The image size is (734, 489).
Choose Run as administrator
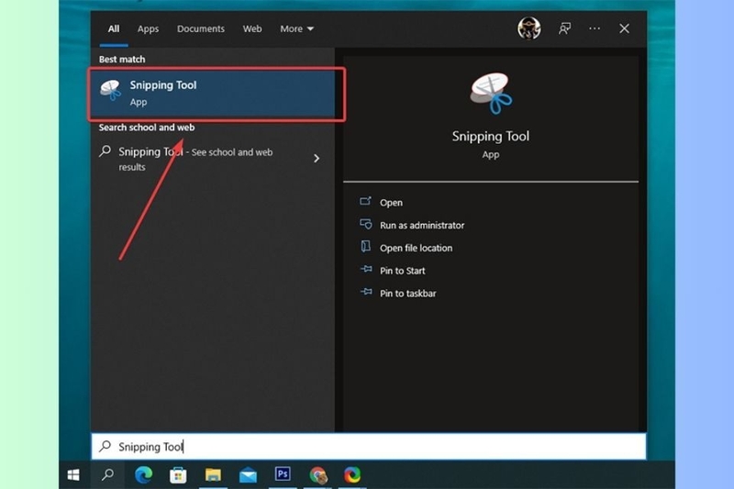coord(422,226)
